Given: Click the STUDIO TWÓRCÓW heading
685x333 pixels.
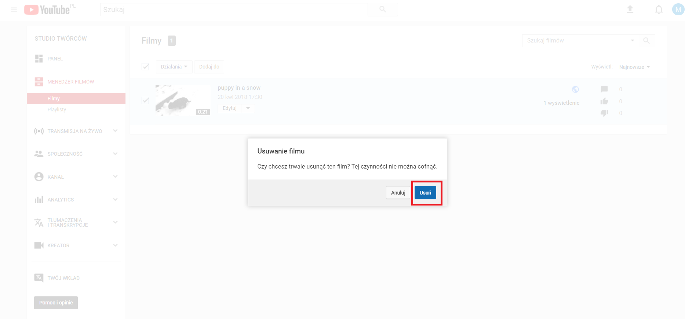Looking at the screenshot, I should coord(61,38).
